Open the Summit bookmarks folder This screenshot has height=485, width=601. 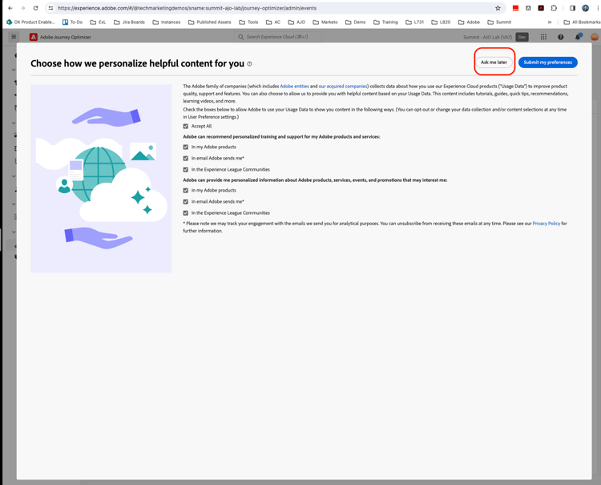coord(499,22)
